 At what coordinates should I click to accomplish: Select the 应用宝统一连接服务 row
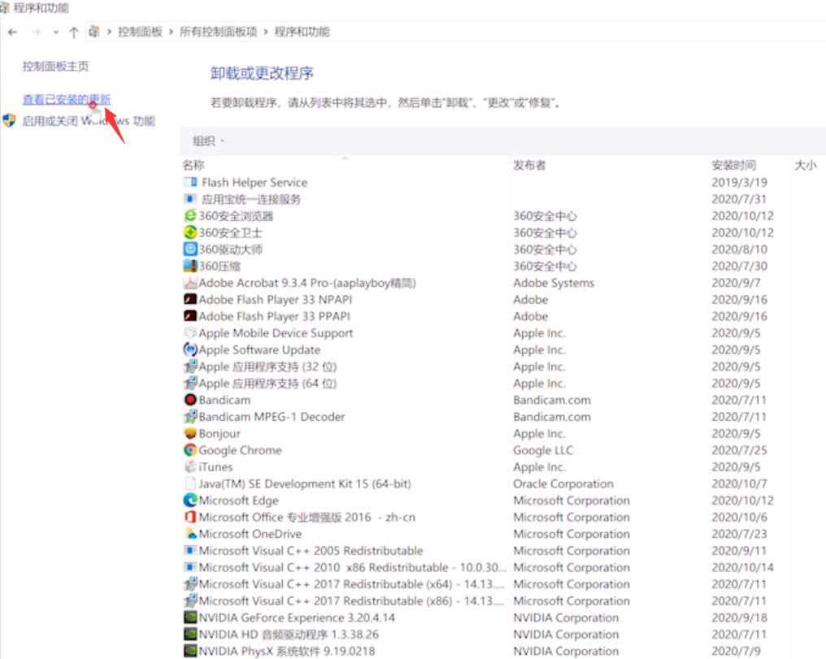click(x=250, y=199)
